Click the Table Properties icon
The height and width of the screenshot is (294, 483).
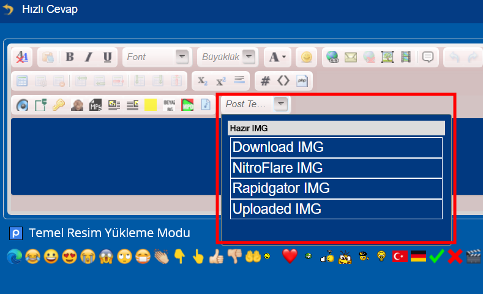40,81
